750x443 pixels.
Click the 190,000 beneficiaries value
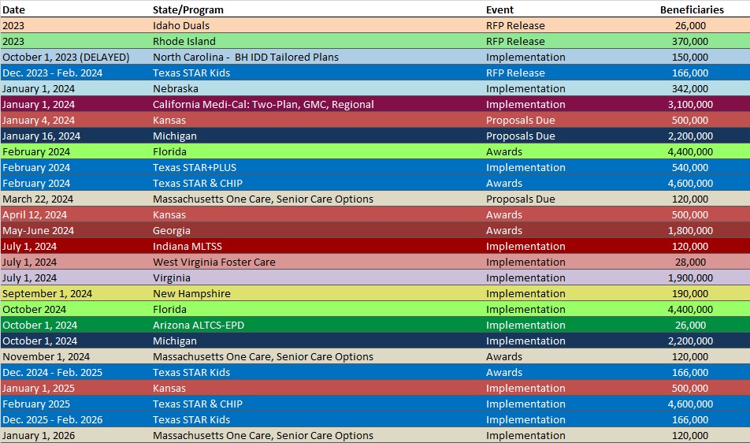(x=690, y=294)
